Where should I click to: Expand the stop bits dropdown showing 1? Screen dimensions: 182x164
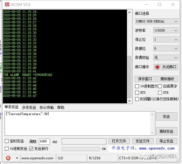click(x=166, y=40)
